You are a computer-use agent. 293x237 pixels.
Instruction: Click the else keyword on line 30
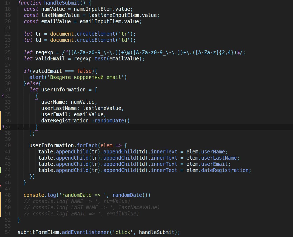click(x=32, y=83)
